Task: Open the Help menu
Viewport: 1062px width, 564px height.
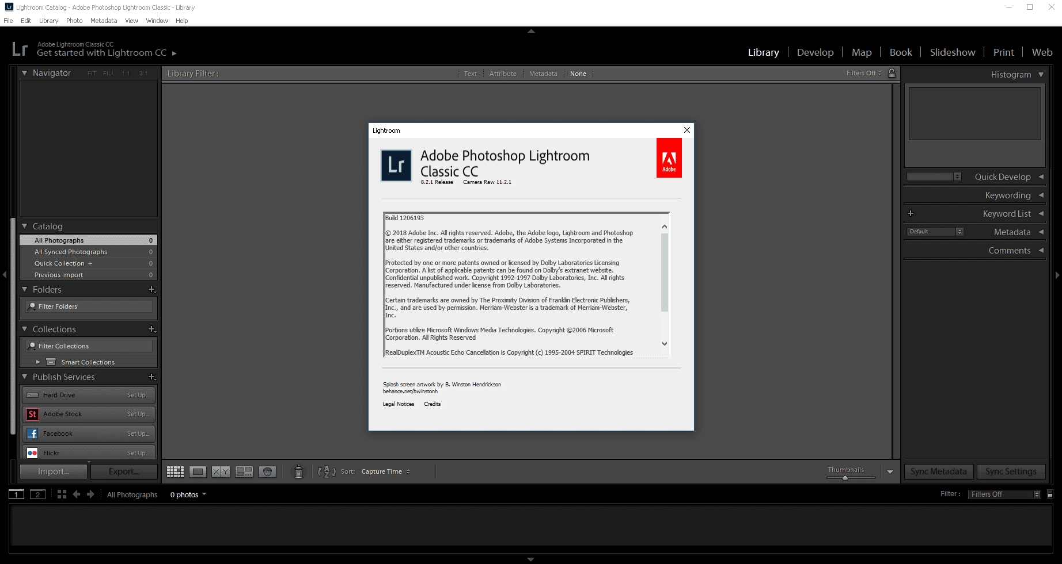Action: coord(182,21)
